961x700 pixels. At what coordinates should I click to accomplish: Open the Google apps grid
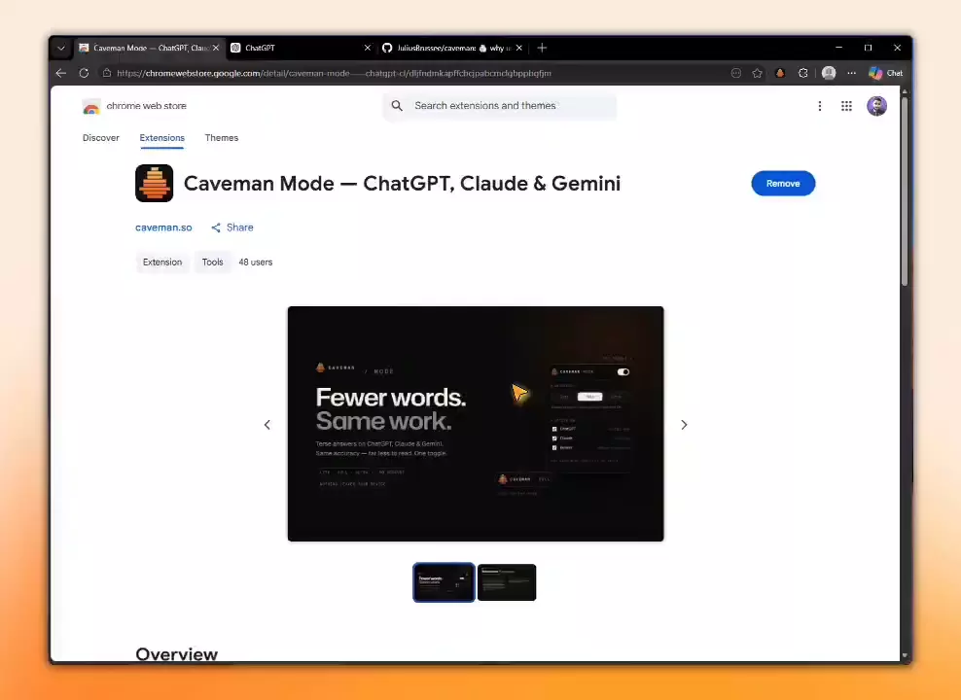point(846,106)
